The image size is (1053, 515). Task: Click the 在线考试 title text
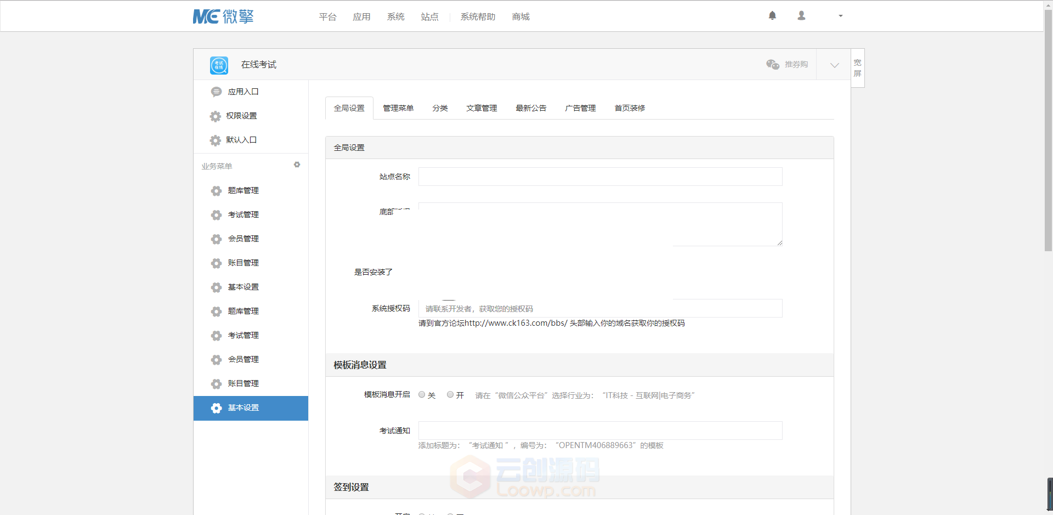click(x=259, y=65)
